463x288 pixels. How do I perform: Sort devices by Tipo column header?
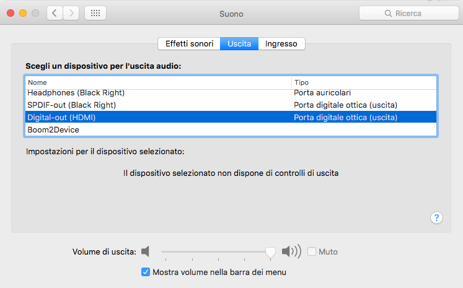tap(364, 82)
